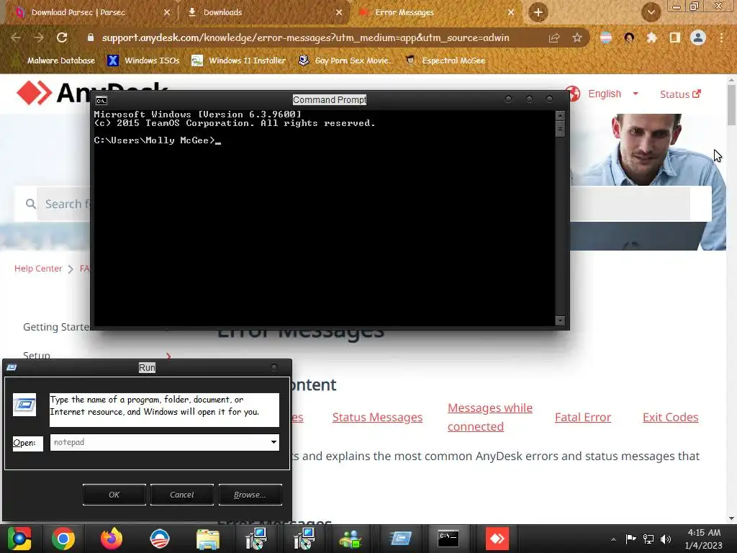Reload the AnyDesk support page
Screen dimensions: 737x553
(x=62, y=37)
